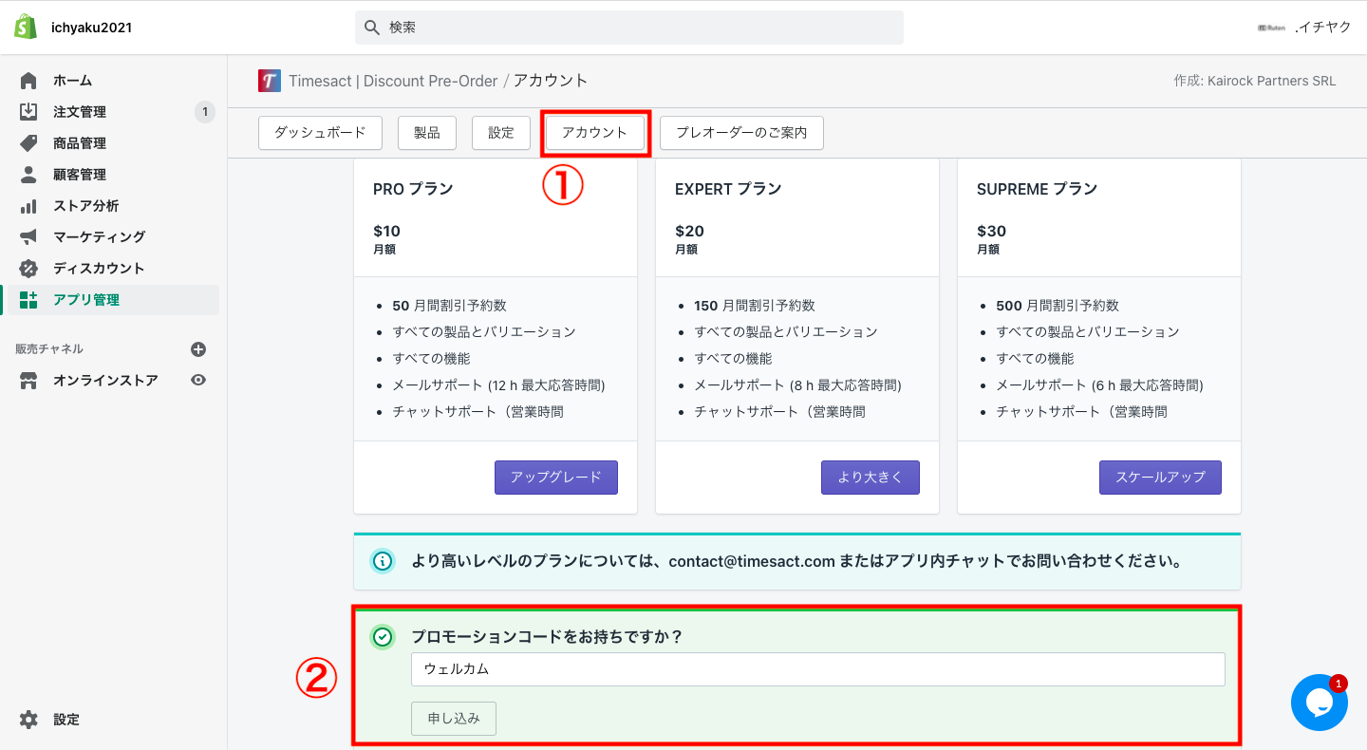The image size is (1367, 750).
Task: Click より大きく on EXPERT plan
Action: [x=871, y=478]
